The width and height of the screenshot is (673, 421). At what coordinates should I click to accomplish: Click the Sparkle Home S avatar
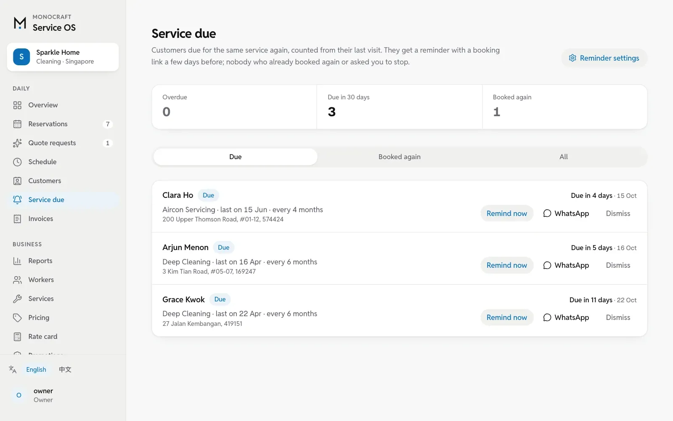click(x=21, y=57)
